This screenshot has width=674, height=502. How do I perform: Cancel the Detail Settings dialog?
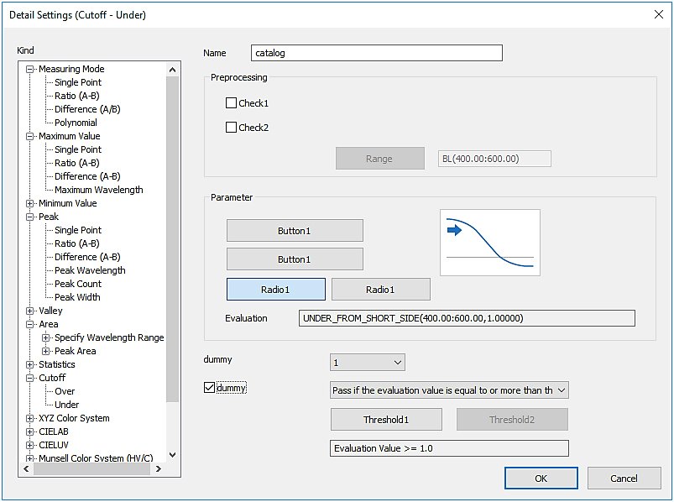click(624, 478)
